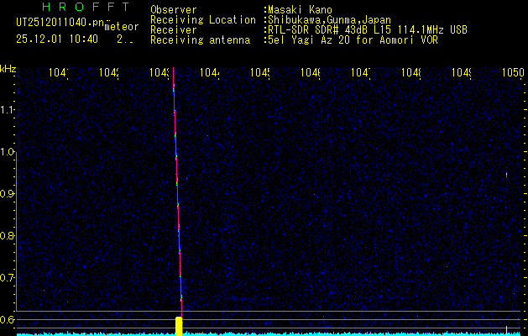
Task: Click the observer name Masaki Kano
Action: 301,10
